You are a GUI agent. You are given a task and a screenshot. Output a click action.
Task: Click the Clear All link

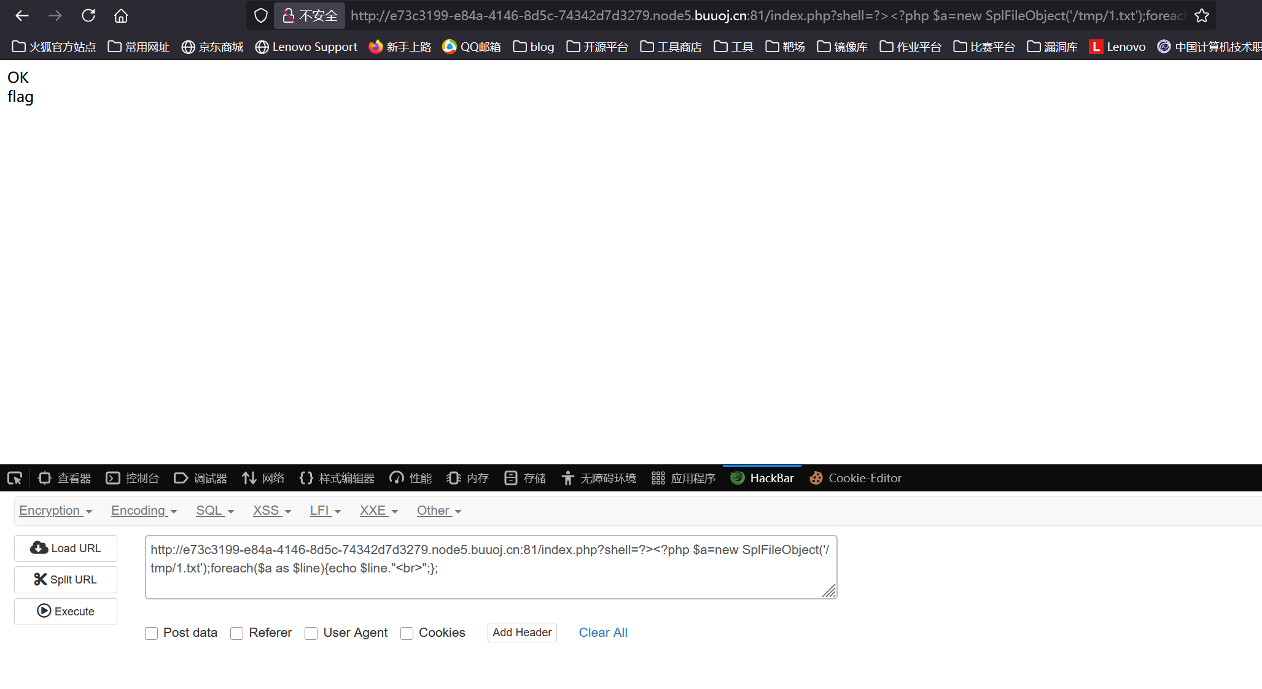602,633
